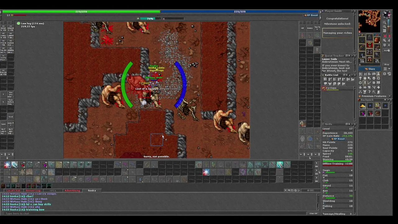398x224 pixels.
Task: Click the XP Boost button in Skills
Action: tap(337, 139)
